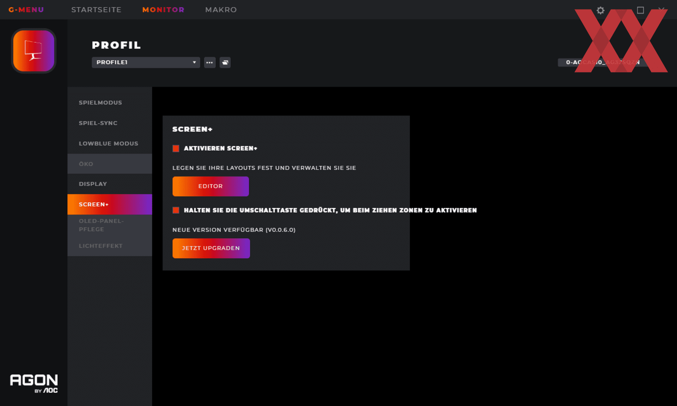Click the profile folder import icon
This screenshot has width=677, height=406.
coord(225,62)
